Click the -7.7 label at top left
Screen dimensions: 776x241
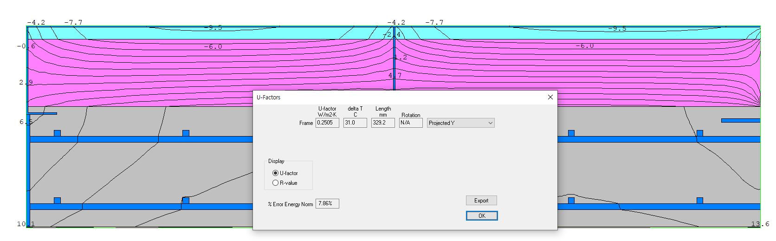73,22
